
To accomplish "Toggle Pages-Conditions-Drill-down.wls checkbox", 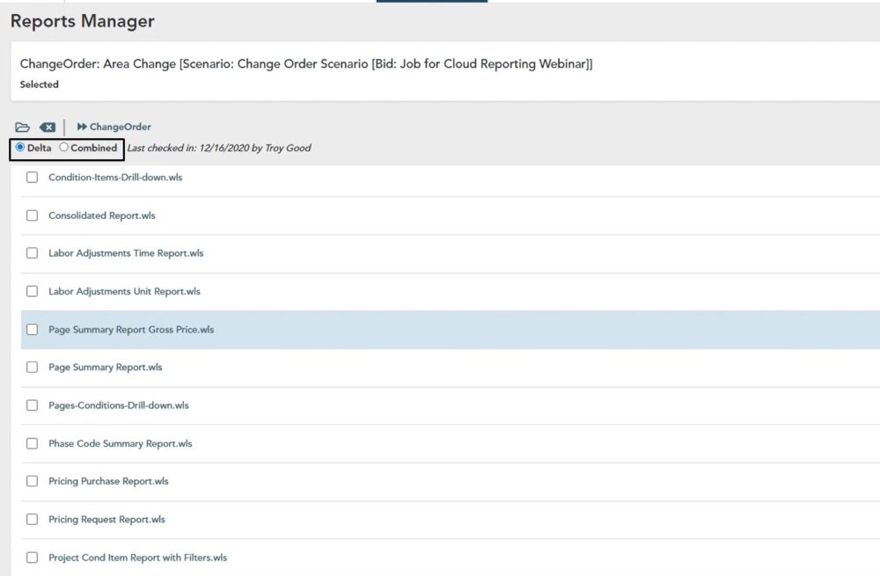I will (x=32, y=405).
